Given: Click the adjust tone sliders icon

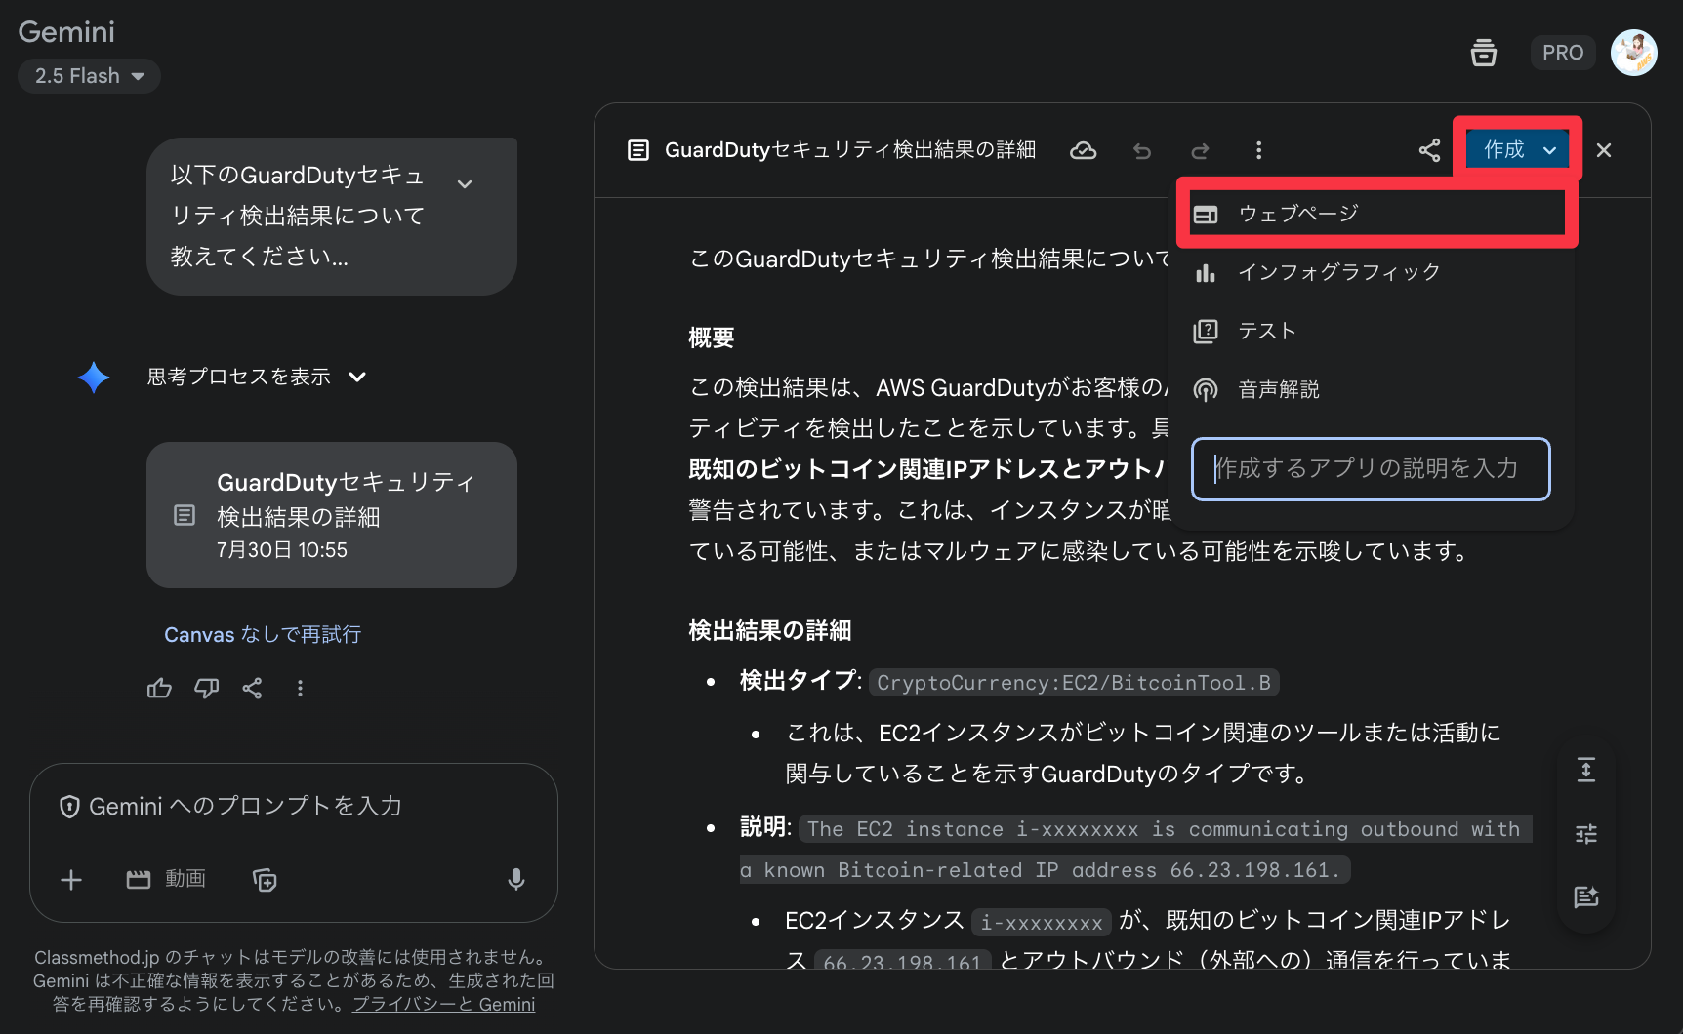Looking at the screenshot, I should point(1586,834).
